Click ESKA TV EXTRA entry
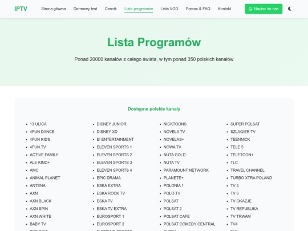Image resolution: width=308 pixels, height=231 pixels. (x=112, y=209)
